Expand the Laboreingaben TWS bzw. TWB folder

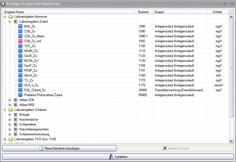click(5, 139)
